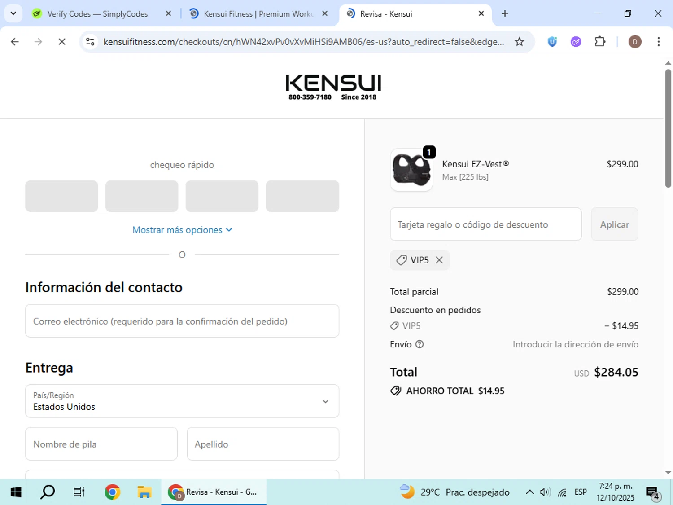Open the País/Región dropdown
Screen dimensions: 673x505
coord(182,401)
